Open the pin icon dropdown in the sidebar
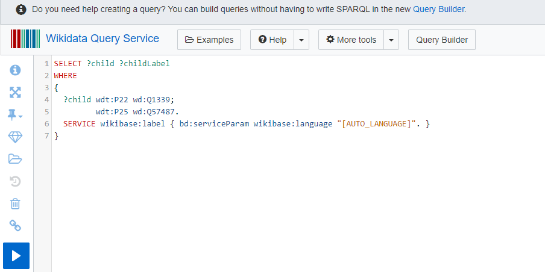Screen dimensions: 545x272 coord(16,115)
